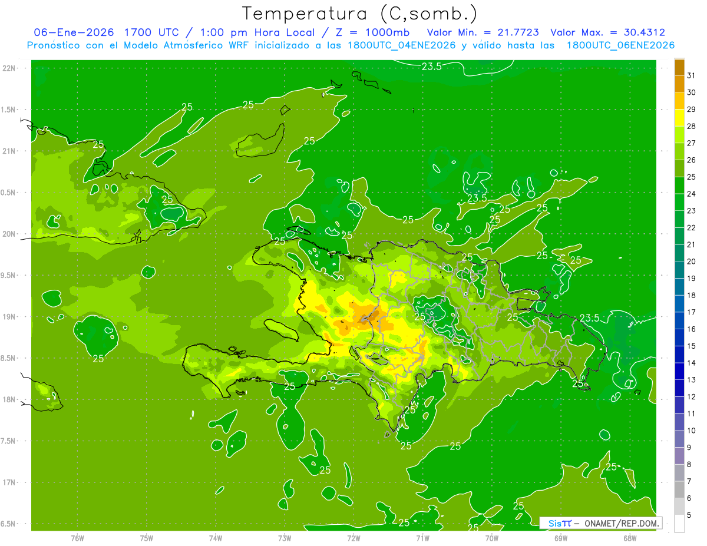Click the "17N" latitude axis label
This screenshot has width=707, height=546.
(x=10, y=482)
